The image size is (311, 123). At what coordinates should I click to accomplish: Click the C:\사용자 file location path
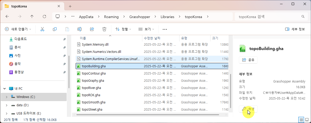[x=284, y=93]
